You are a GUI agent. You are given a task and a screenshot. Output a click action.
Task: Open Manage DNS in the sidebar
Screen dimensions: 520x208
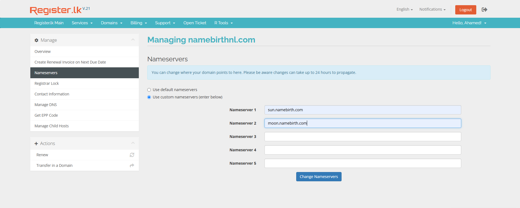click(x=84, y=105)
